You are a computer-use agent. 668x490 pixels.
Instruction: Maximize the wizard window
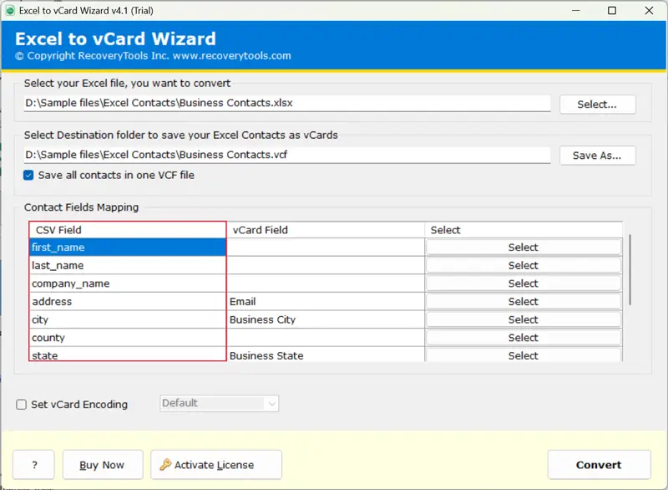[612, 10]
